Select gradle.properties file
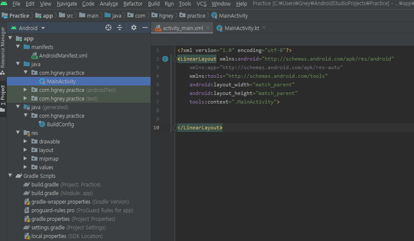Screen dimensions: 414x241 click(x=73, y=219)
